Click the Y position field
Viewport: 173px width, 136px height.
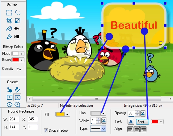coord(32,127)
